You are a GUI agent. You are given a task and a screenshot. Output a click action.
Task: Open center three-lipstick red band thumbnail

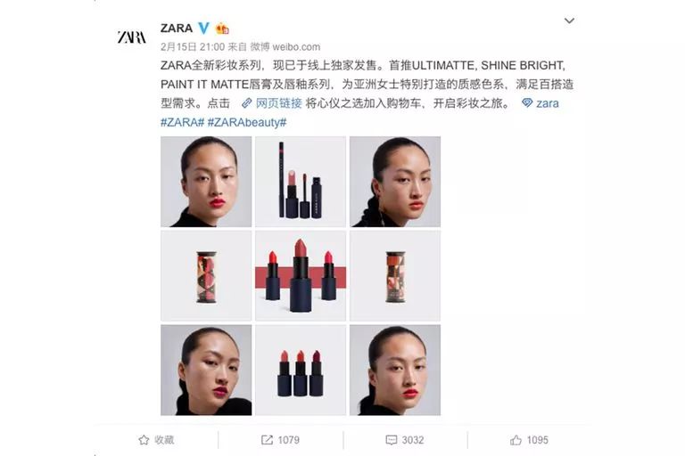(x=301, y=276)
